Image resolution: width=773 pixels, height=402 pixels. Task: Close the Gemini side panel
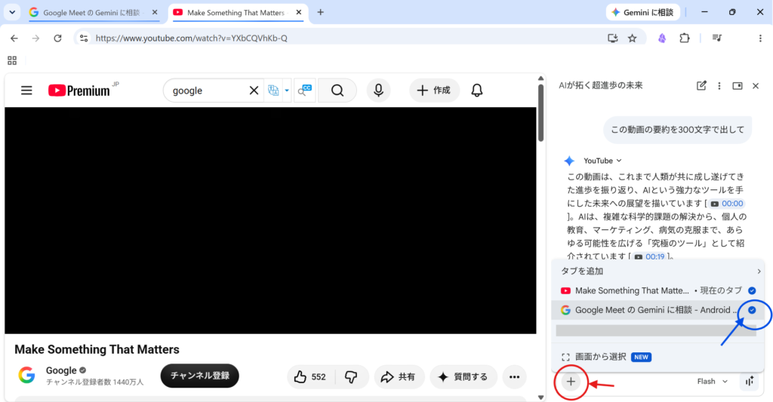(756, 86)
